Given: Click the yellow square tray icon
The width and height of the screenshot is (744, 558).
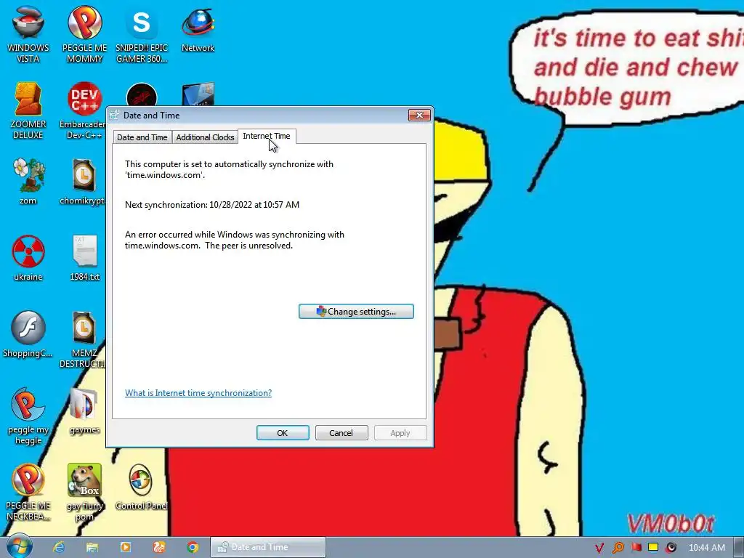Looking at the screenshot, I should tap(653, 548).
